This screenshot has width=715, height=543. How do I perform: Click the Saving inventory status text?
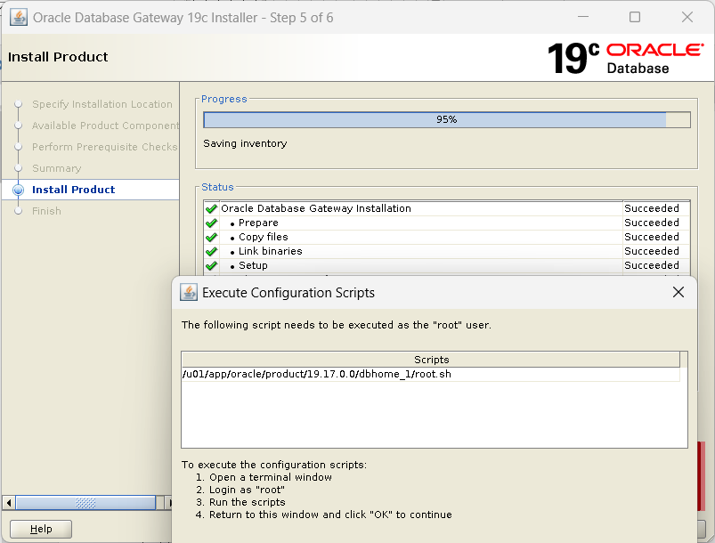pos(245,143)
